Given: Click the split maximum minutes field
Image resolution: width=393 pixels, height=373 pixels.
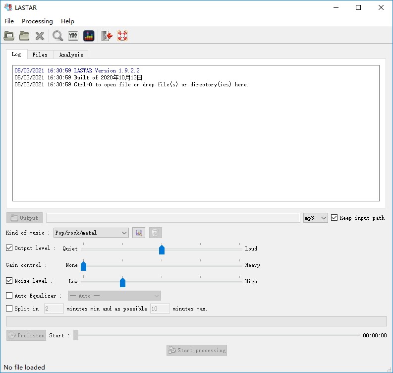Looking at the screenshot, I should click(160, 309).
